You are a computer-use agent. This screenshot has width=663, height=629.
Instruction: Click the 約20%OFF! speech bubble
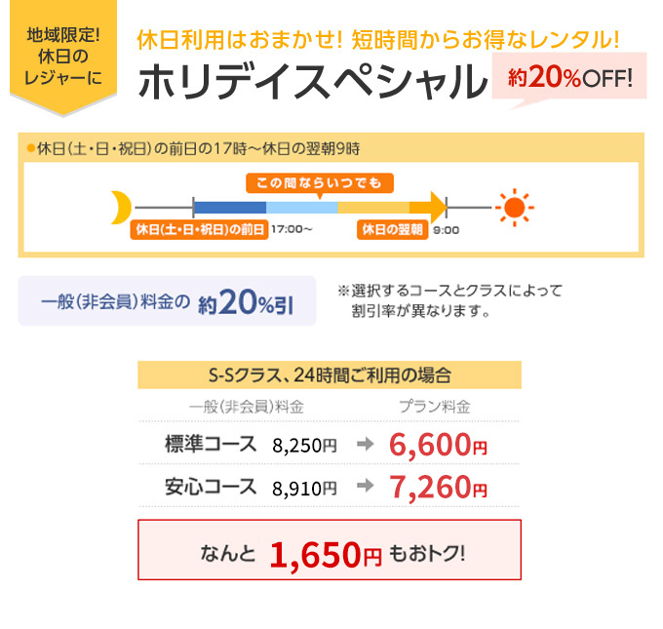[x=569, y=79]
